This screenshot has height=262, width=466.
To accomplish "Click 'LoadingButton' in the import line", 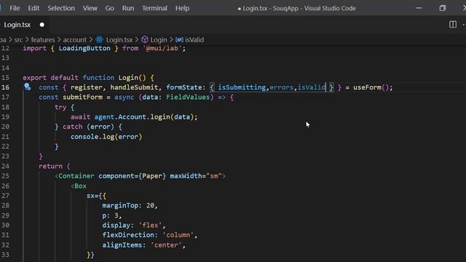I will 84,48.
